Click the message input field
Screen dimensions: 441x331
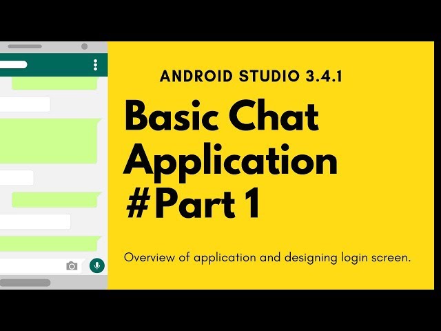click(42, 265)
